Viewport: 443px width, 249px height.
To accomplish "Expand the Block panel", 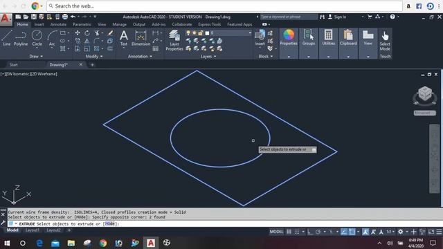I will pos(266,57).
